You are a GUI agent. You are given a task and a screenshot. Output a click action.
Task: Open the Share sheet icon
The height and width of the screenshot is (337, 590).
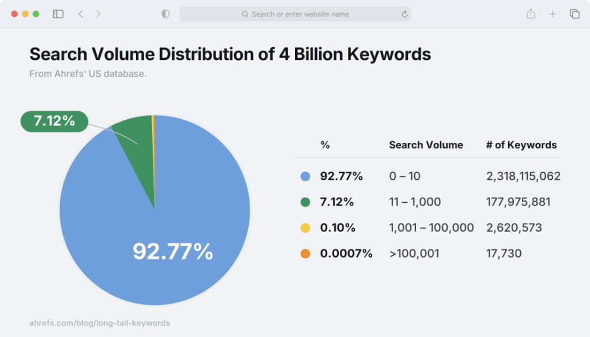tap(531, 14)
